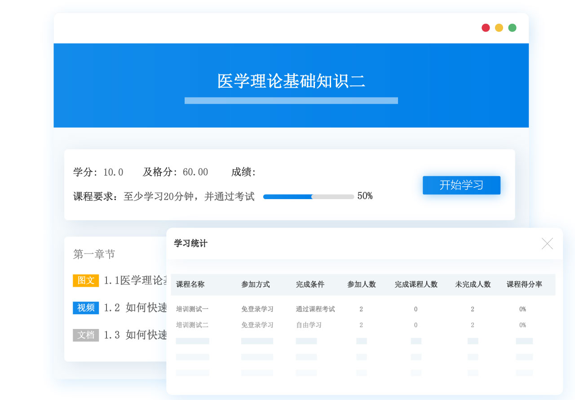This screenshot has width=575, height=400.
Task: Click the 视频 tag icon
Action: point(86,308)
